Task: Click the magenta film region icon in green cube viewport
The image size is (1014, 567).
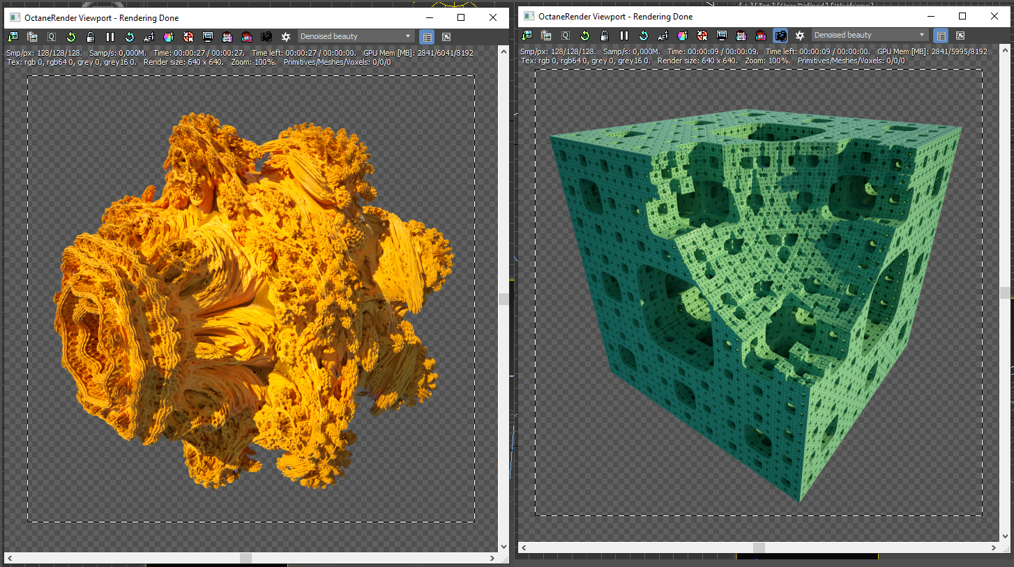Action: (x=741, y=35)
